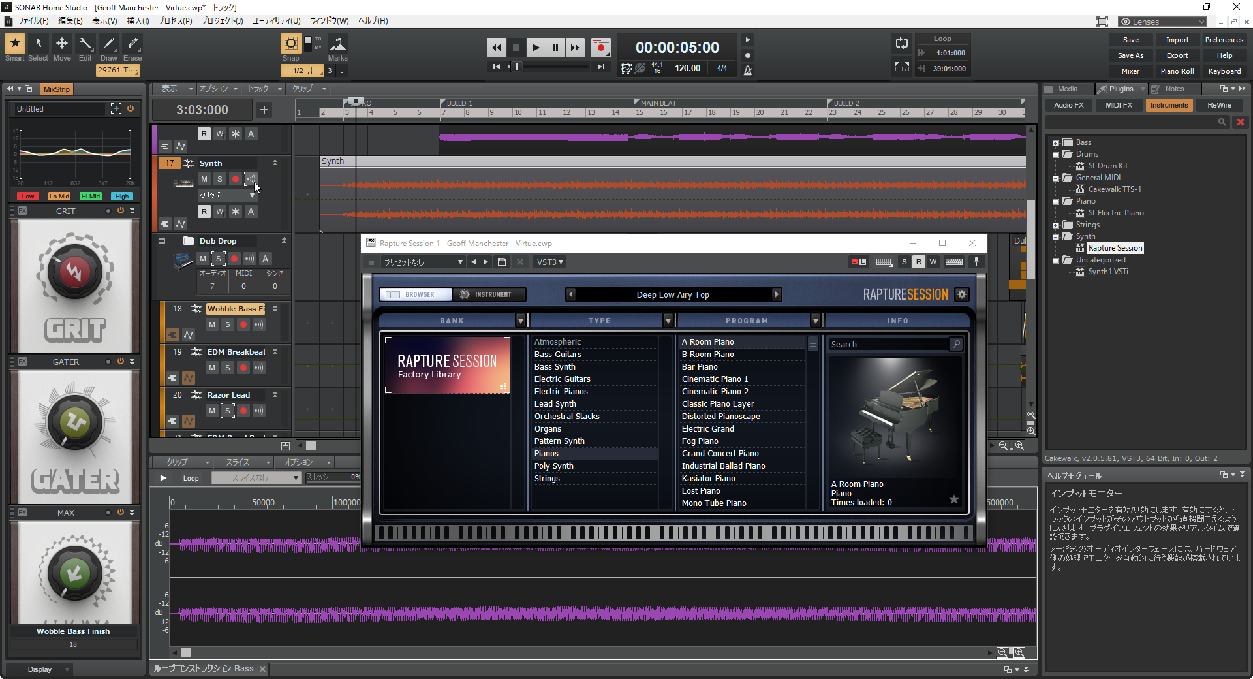The width and height of the screenshot is (1253, 679).
Task: Toggle loop on/off icon
Action: tap(902, 44)
